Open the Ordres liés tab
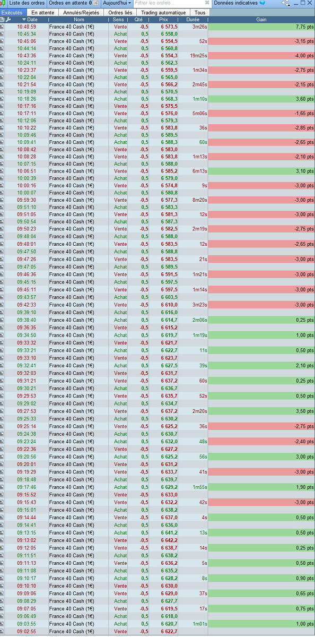315x637 pixels. pyautogui.click(x=120, y=12)
